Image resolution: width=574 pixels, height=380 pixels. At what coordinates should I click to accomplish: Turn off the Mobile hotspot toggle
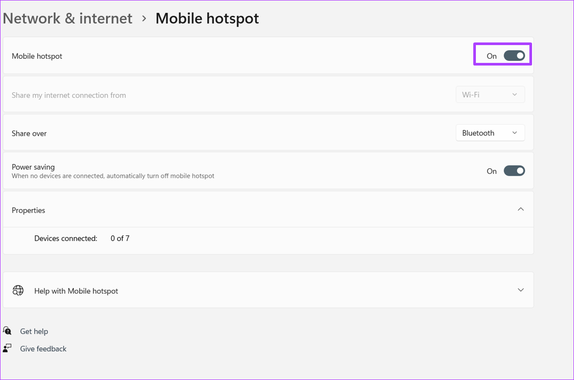click(x=514, y=56)
